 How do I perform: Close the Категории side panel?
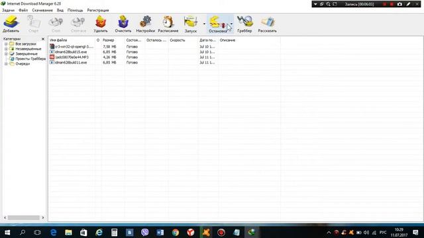(x=43, y=39)
